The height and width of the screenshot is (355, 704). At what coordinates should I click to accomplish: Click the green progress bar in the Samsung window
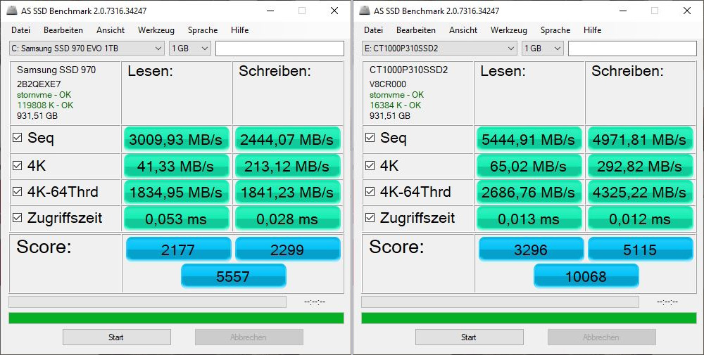[177, 318]
